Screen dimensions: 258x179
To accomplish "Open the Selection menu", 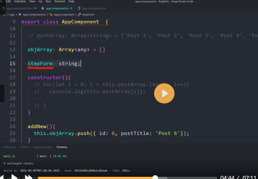I will click(20, 2).
